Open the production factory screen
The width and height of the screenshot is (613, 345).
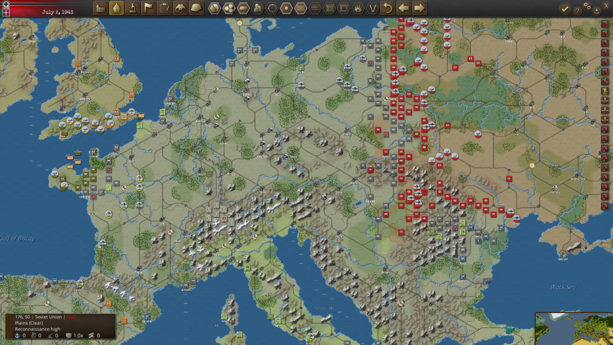[100, 8]
